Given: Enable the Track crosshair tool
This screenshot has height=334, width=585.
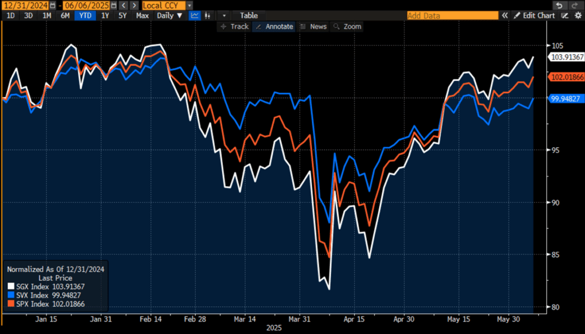Looking at the screenshot, I should tap(235, 27).
